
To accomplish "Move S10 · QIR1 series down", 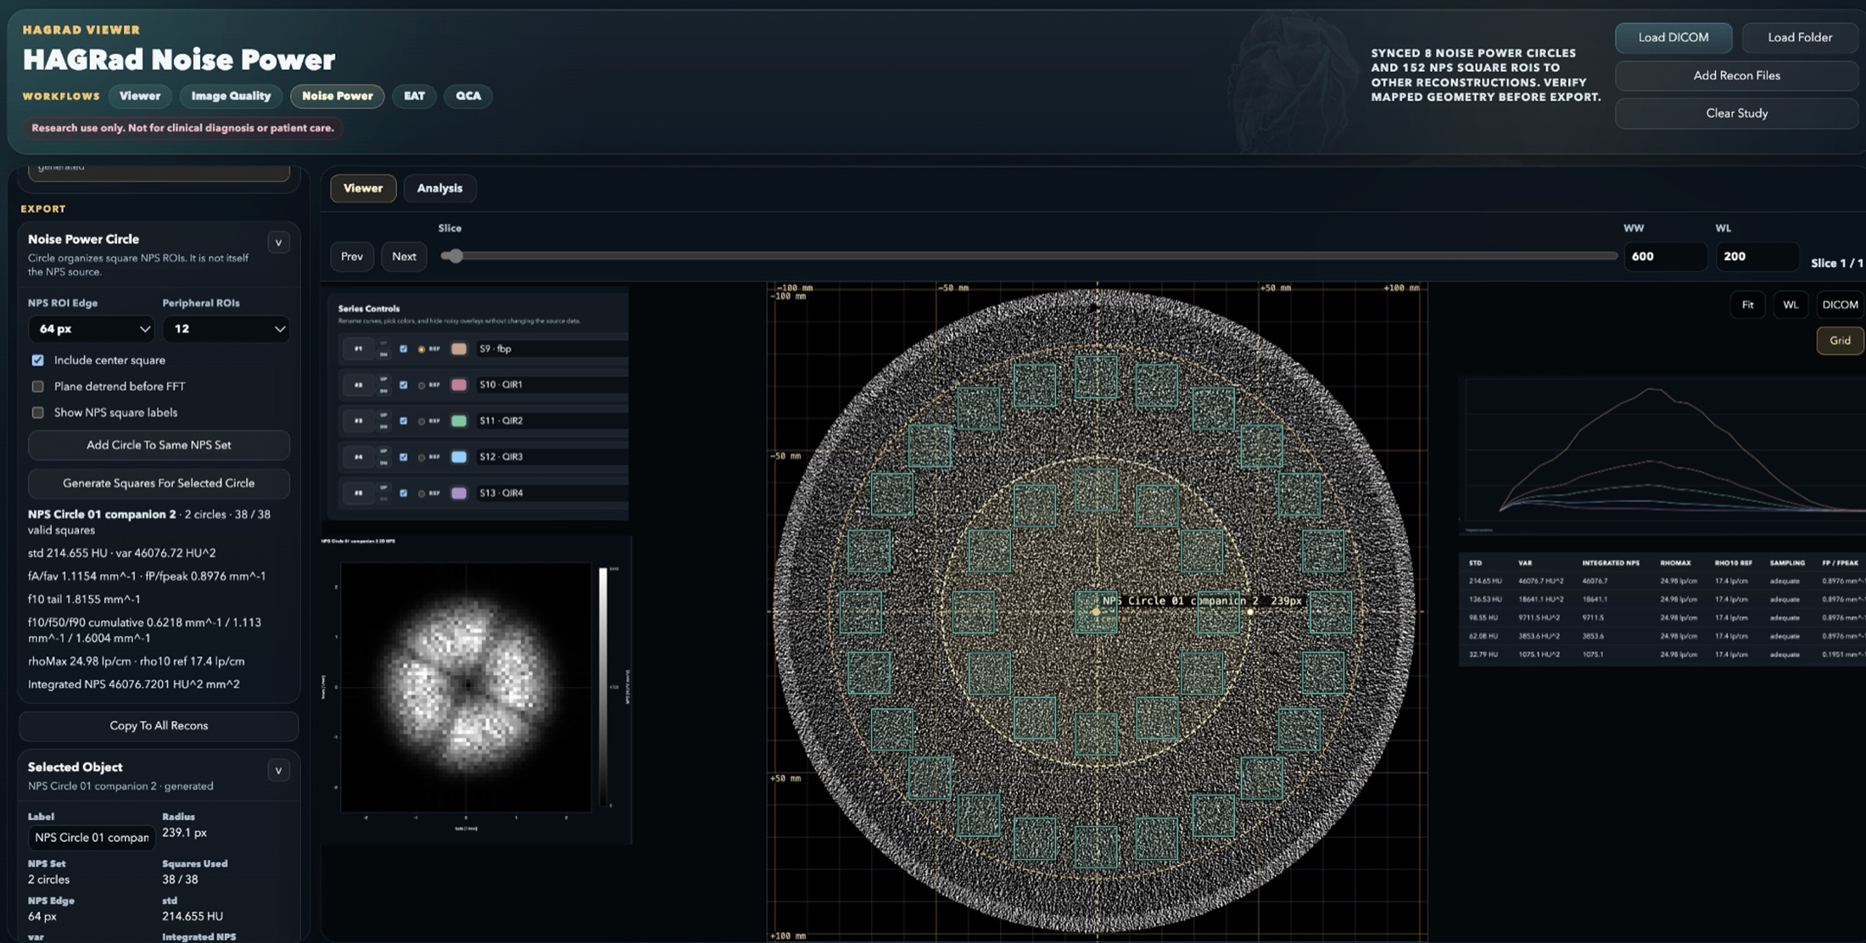I will click(383, 391).
